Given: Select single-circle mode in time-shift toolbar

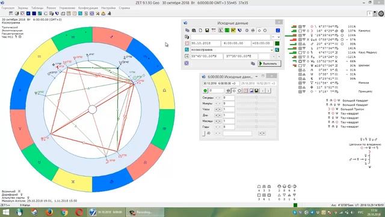Looking at the screenshot, I should click(234, 90).
